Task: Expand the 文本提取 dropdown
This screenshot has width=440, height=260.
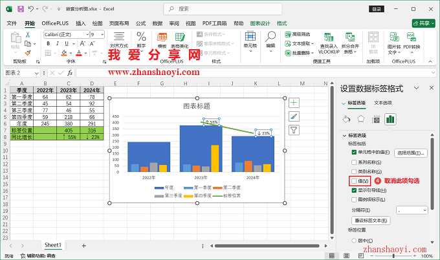Action: point(313,43)
